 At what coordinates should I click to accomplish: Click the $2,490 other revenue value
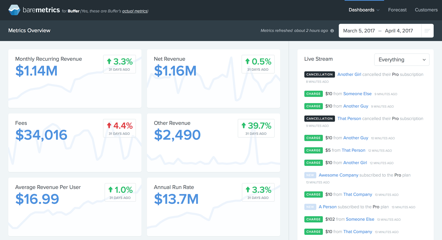177,135
